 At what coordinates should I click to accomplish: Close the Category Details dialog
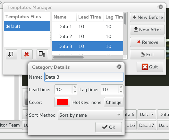point(119,67)
